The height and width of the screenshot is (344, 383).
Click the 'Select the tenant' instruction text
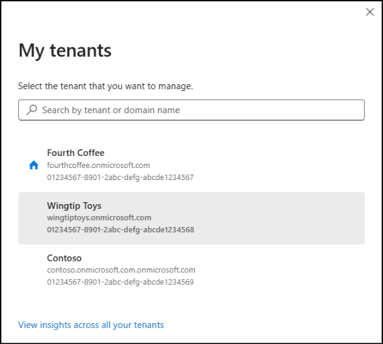[106, 86]
